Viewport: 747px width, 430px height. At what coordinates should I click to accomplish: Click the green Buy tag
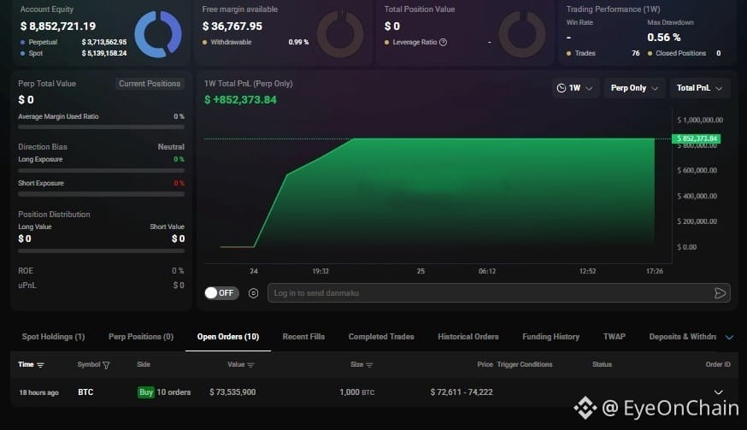pos(146,392)
